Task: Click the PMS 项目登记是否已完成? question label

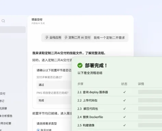Action: click(52, 93)
